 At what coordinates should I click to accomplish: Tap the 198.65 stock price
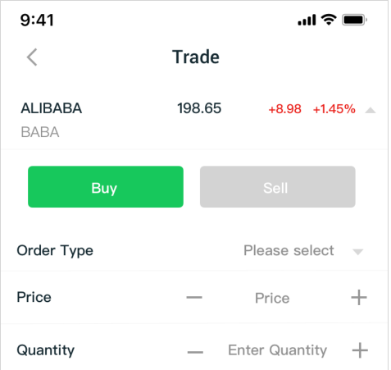click(199, 108)
